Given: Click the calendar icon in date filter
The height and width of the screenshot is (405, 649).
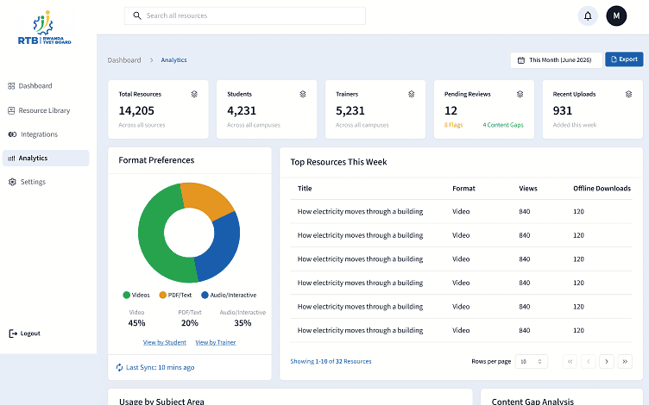Looking at the screenshot, I should 521,60.
